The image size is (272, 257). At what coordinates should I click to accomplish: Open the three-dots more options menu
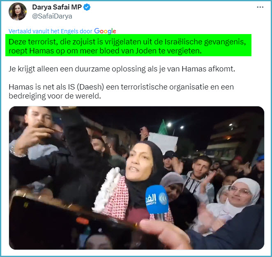coord(260,7)
